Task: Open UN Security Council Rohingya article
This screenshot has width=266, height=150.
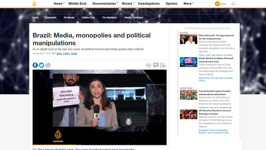Action: click(x=215, y=112)
